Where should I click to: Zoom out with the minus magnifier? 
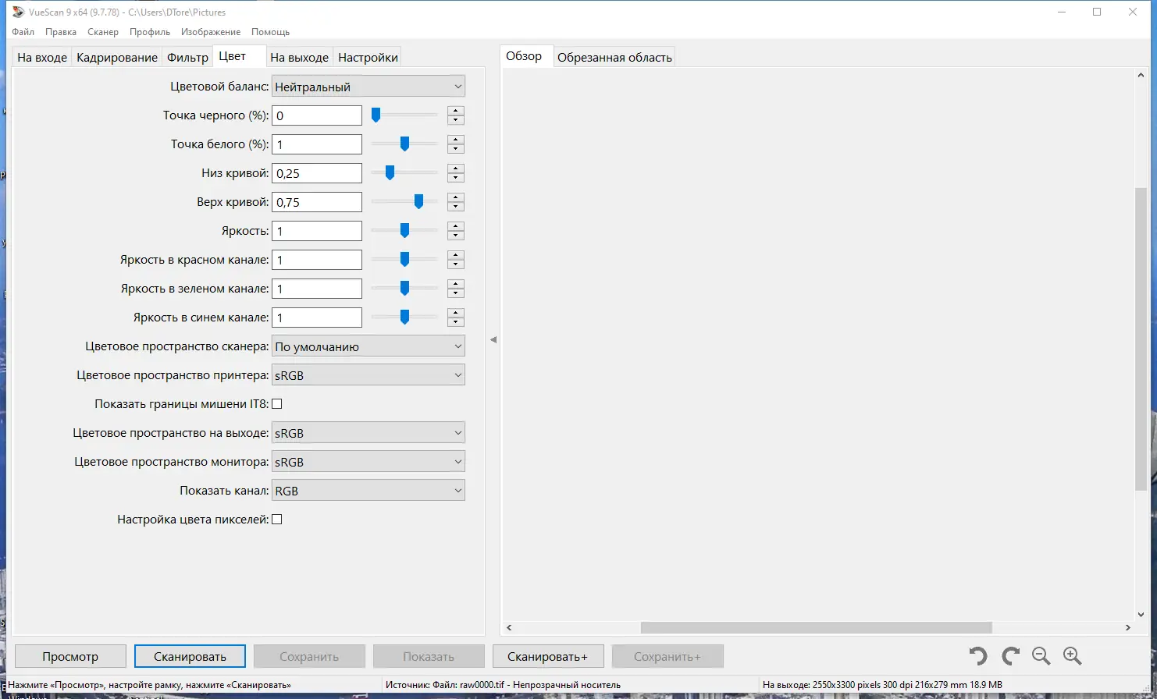1041,656
